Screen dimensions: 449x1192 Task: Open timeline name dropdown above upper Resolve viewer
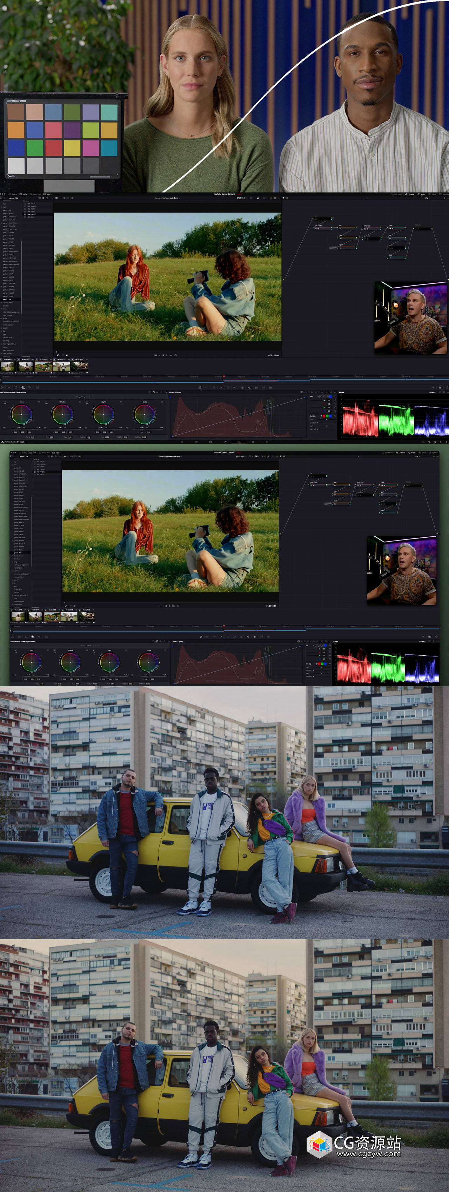pos(168,198)
